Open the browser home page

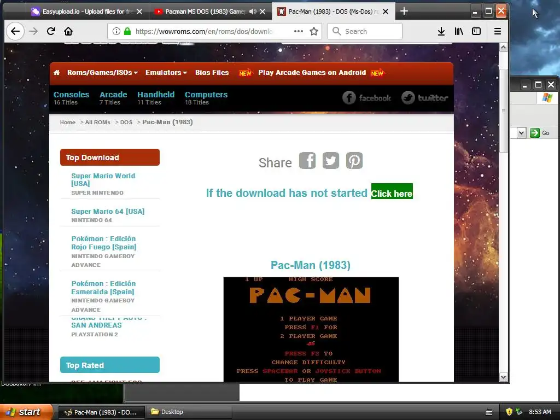pos(68,31)
